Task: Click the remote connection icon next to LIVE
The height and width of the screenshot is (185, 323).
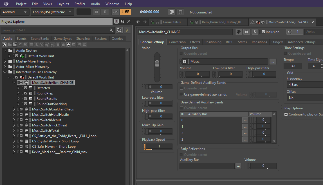Action: [171, 12]
